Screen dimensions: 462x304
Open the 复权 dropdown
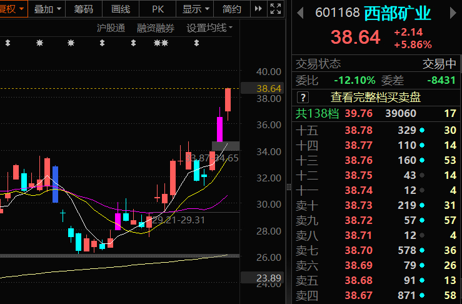pos(13,9)
